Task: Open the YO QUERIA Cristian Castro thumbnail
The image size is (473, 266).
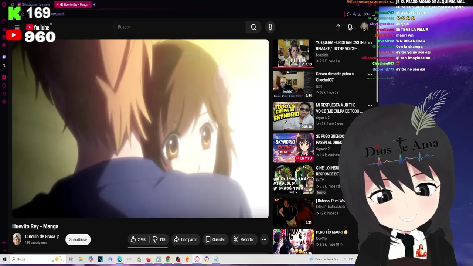Action: [293, 54]
